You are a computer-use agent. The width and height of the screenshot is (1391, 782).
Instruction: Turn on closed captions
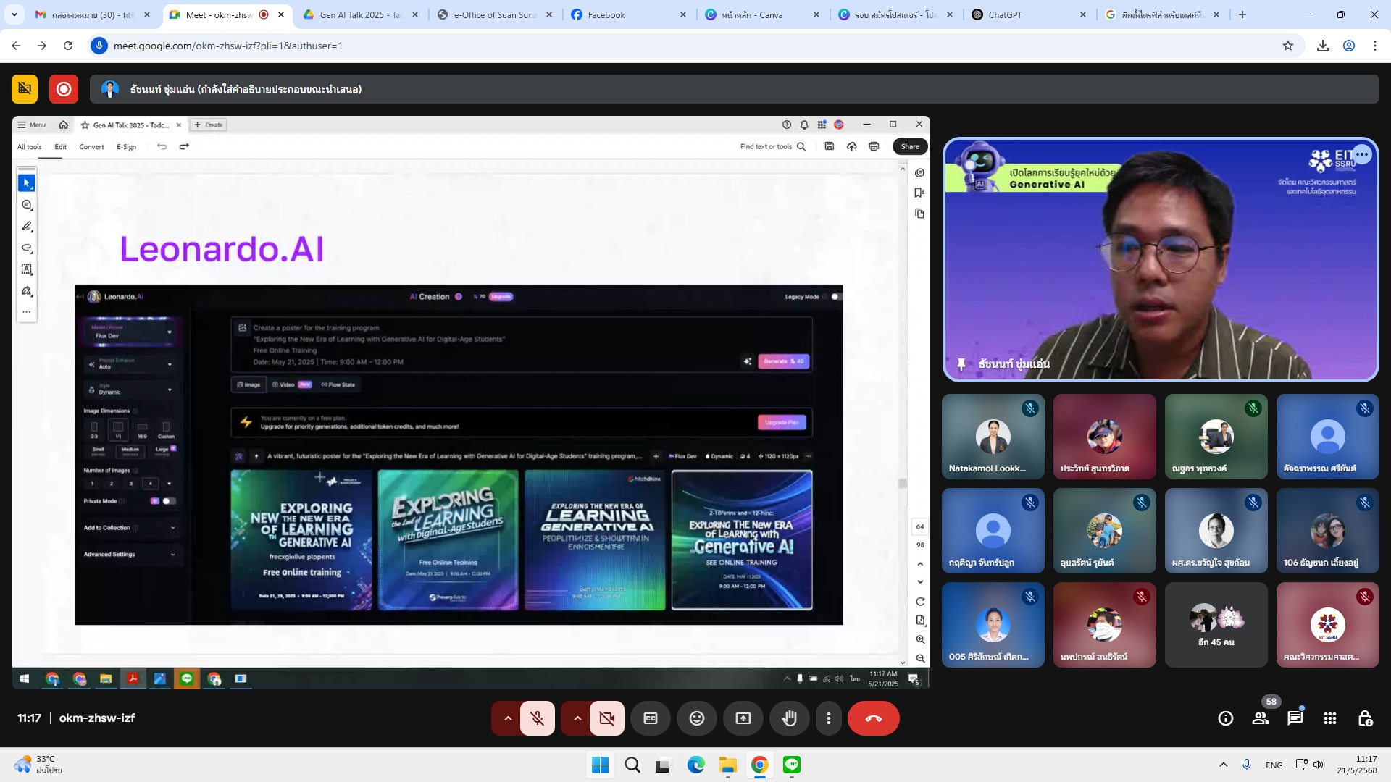tap(651, 718)
